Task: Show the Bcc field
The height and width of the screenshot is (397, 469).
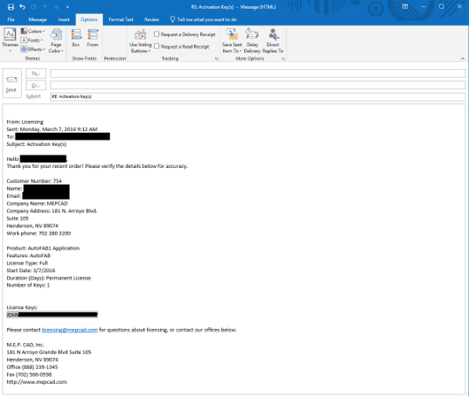Action: tap(76, 38)
